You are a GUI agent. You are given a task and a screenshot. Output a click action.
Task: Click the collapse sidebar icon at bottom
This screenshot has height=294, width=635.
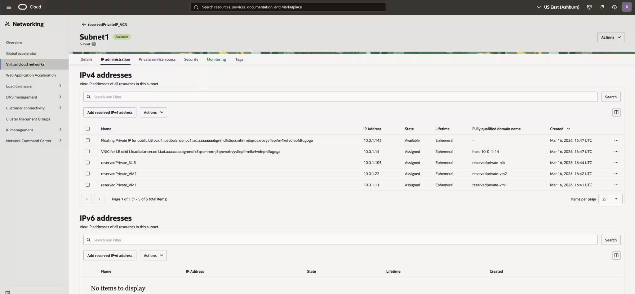[8, 292]
